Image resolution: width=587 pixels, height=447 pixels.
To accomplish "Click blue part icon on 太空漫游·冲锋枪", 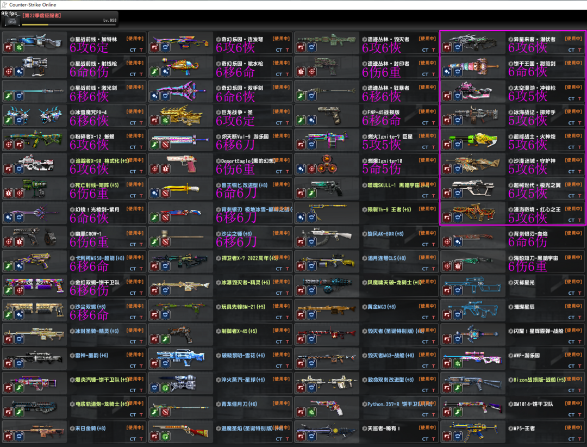I will 458,96.
